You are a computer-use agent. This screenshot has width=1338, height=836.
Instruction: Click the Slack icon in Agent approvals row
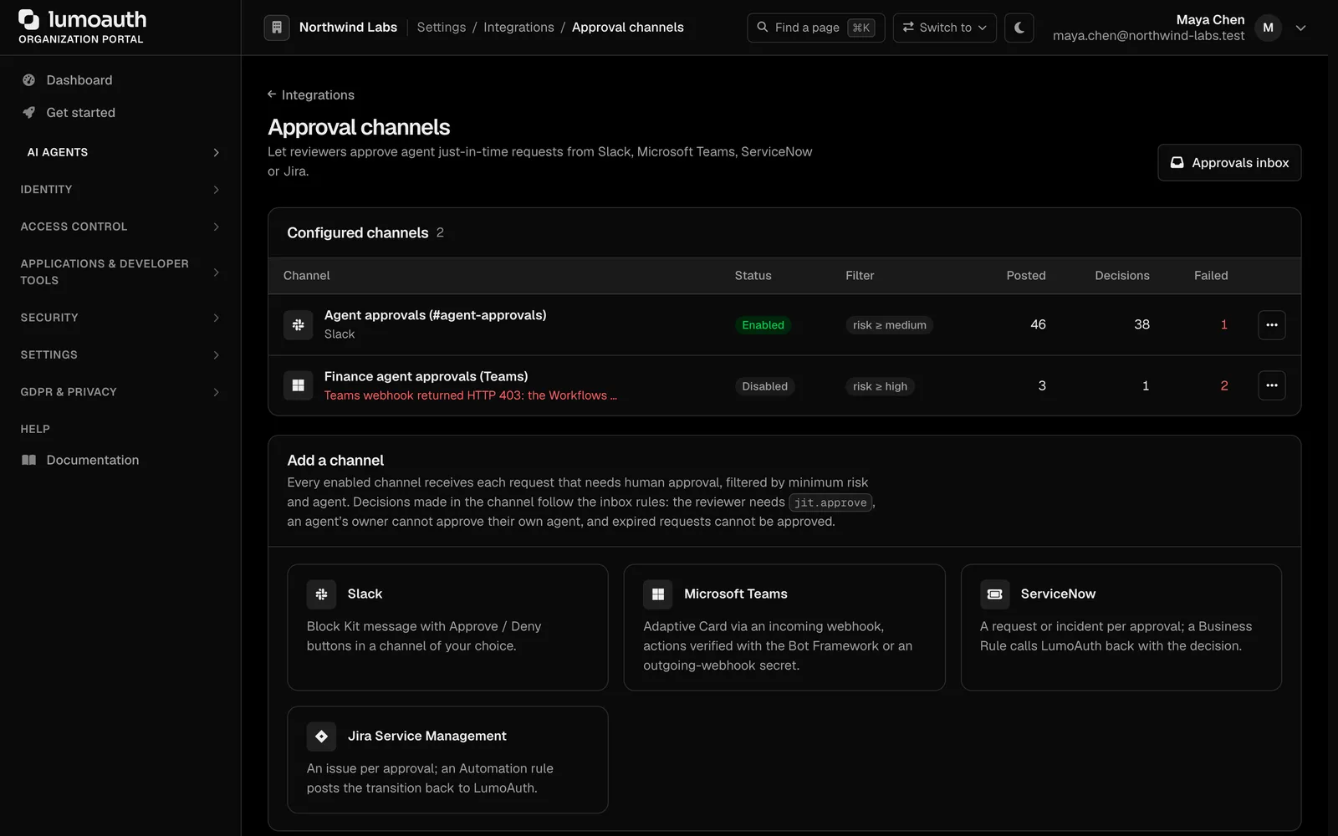pyautogui.click(x=298, y=324)
